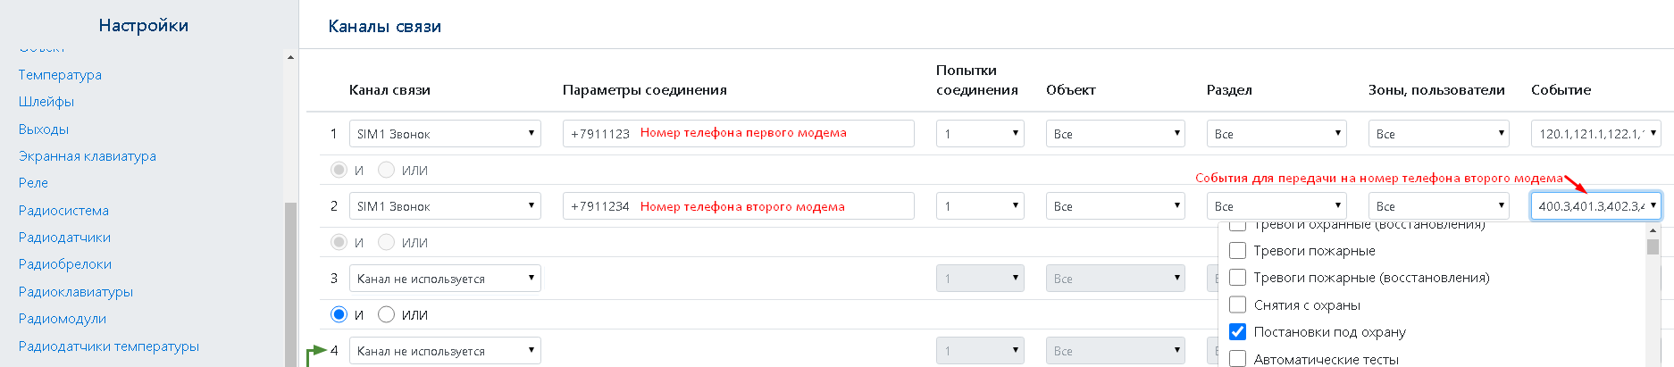Open the Реле settings section
The image size is (1674, 367).
(x=33, y=183)
